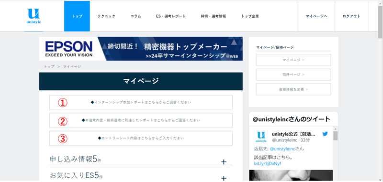Open the テクニック menu item
Screen dimensions: 383x182
point(106,16)
